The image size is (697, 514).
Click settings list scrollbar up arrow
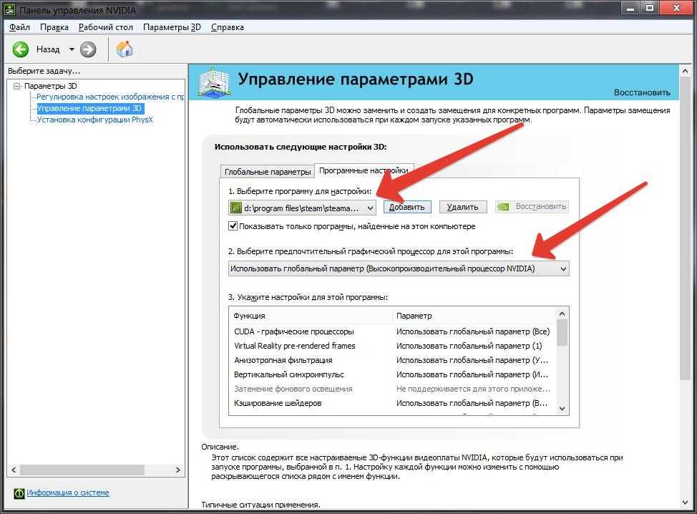562,314
